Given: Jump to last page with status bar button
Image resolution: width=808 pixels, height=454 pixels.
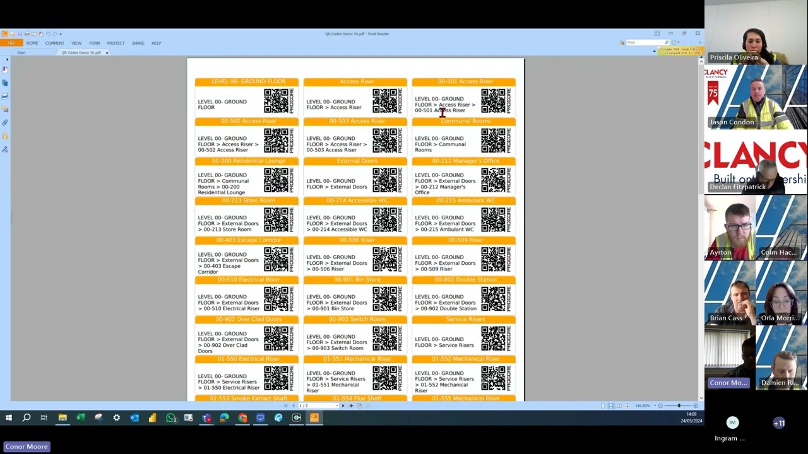Looking at the screenshot, I should (351, 405).
